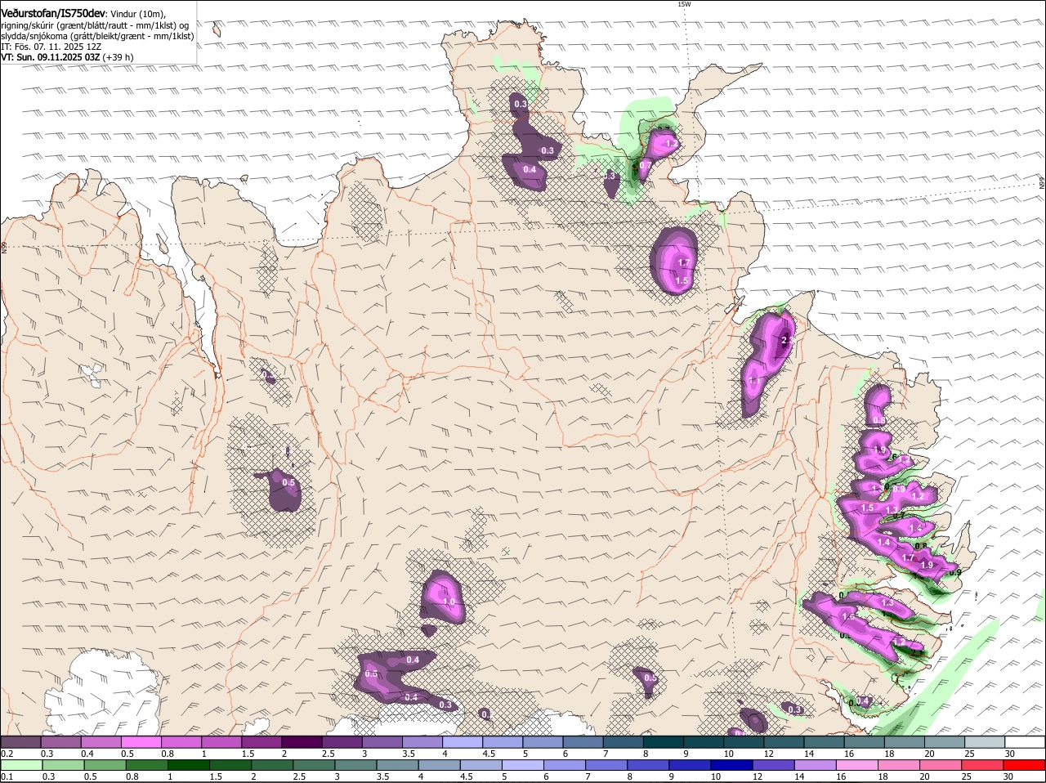
Task: Pick the upper legend swatch starting at 25
Action: (x=985, y=741)
